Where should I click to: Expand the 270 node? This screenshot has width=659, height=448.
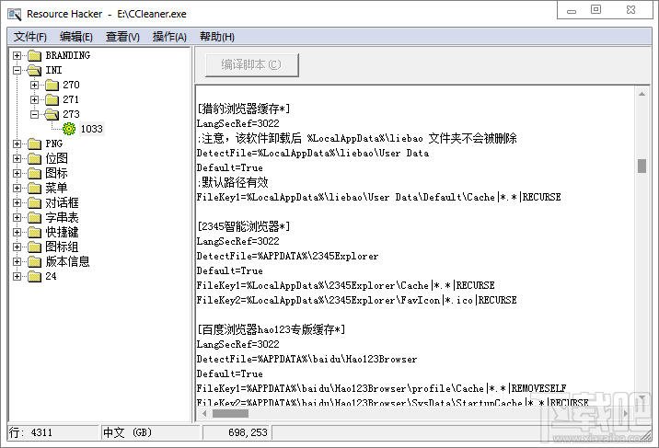point(34,86)
